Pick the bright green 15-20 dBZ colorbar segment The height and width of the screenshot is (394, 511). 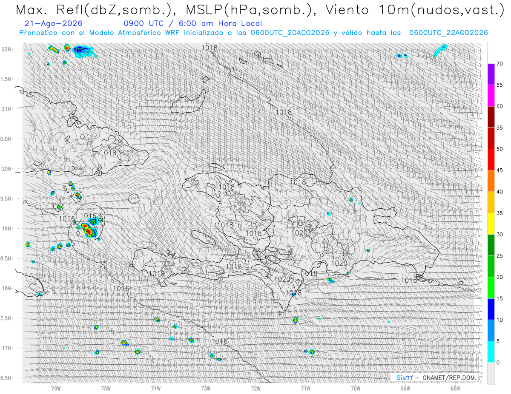[491, 288]
